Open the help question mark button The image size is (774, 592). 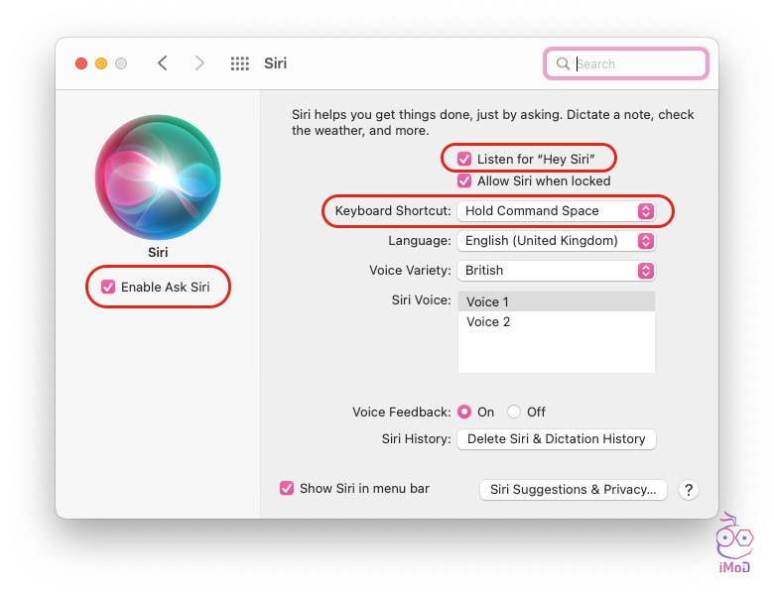click(689, 490)
